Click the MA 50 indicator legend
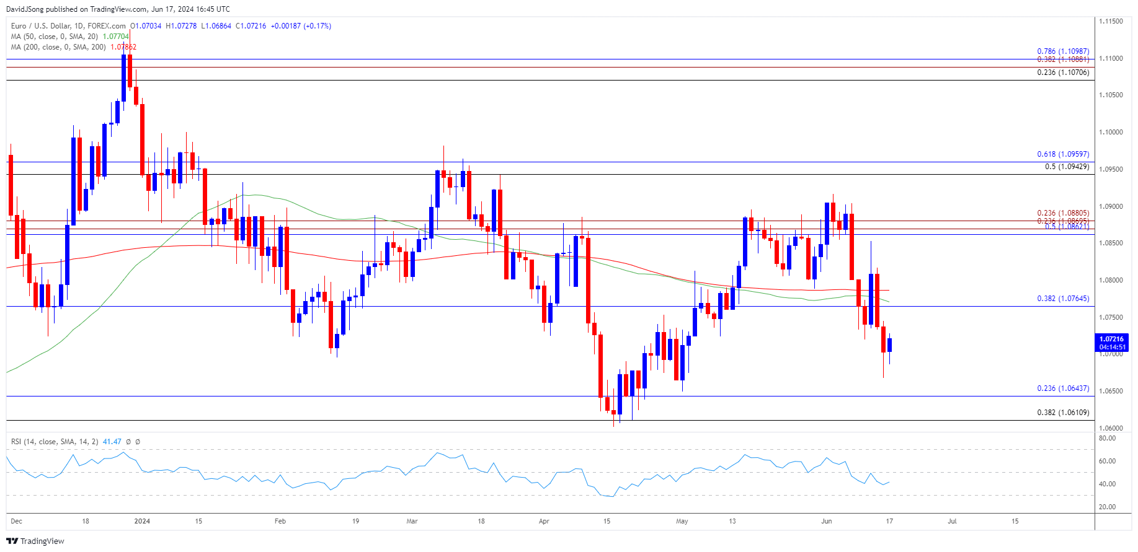This screenshot has width=1138, height=552. [54, 37]
